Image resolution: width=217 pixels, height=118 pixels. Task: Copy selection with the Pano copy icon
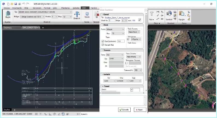189,16
